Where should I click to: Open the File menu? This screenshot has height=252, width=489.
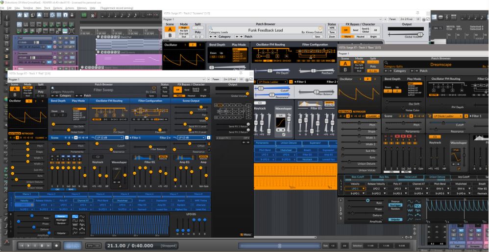(2, 8)
